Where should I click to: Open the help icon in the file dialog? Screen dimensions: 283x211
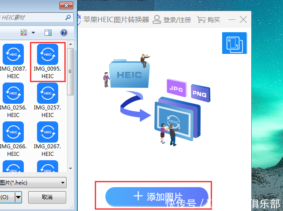point(64,33)
